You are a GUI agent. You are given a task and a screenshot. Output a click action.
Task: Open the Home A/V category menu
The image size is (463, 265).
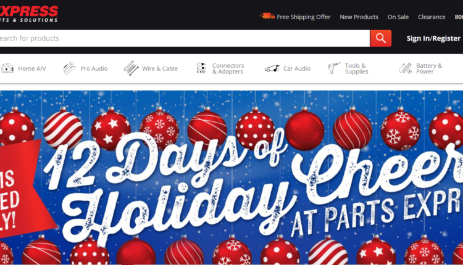pos(32,68)
